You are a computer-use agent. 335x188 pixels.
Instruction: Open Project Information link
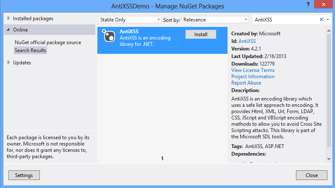(x=253, y=77)
